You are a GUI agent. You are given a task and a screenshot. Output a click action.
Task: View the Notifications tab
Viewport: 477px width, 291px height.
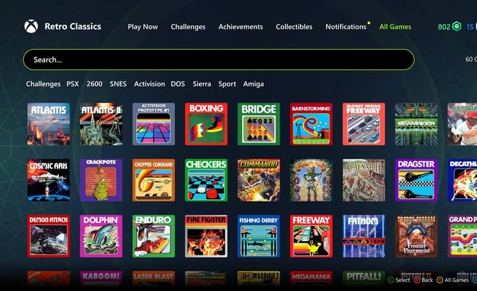click(346, 27)
